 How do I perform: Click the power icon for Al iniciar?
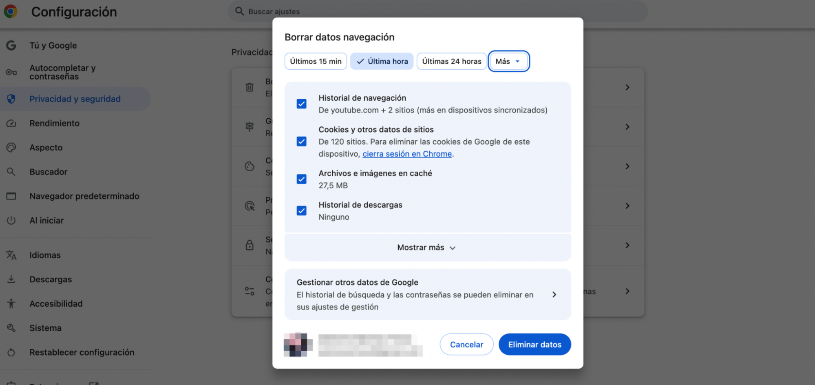tap(11, 220)
